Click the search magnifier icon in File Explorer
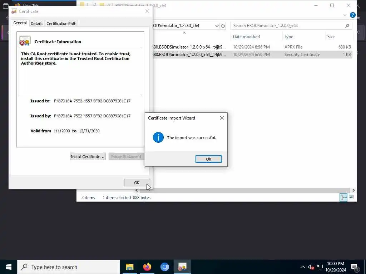 tap(347, 26)
